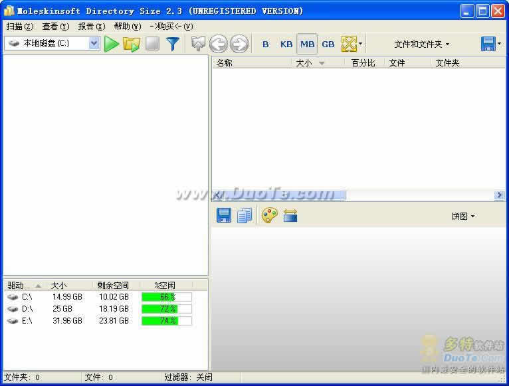Click %空闲 column header
This screenshot has height=386, width=509.
166,286
